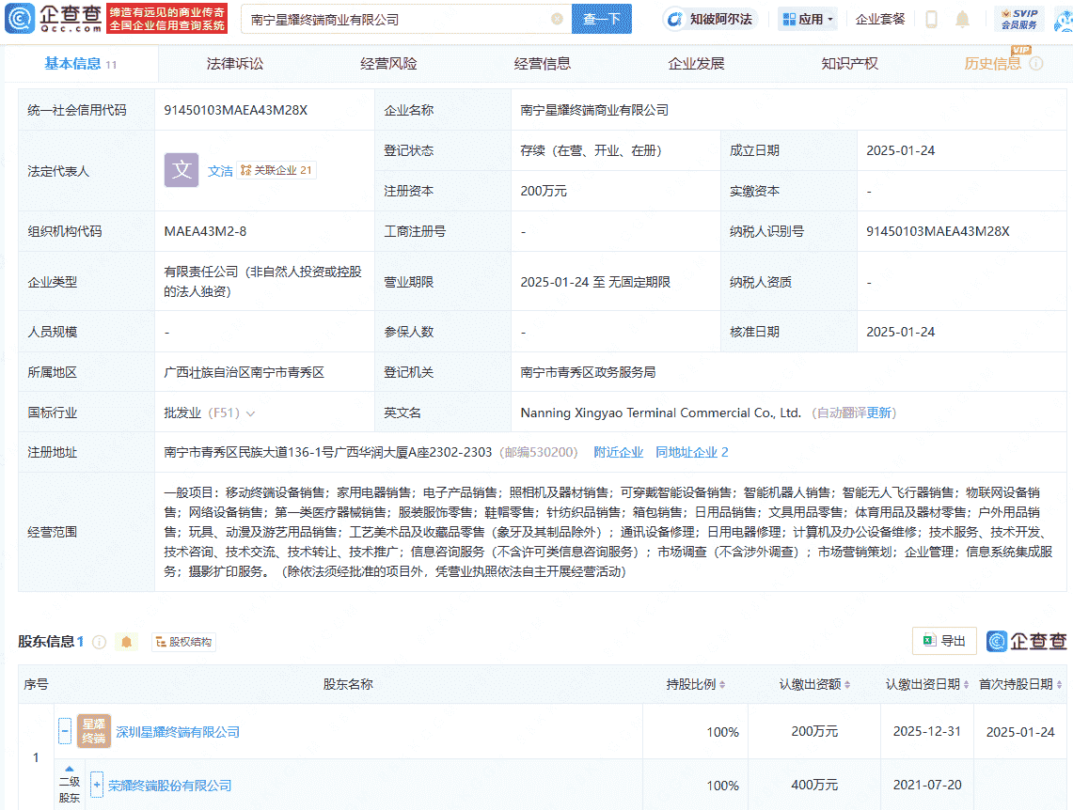This screenshot has width=1073, height=810.
Task: Open the 附近企业 link
Action: (620, 452)
